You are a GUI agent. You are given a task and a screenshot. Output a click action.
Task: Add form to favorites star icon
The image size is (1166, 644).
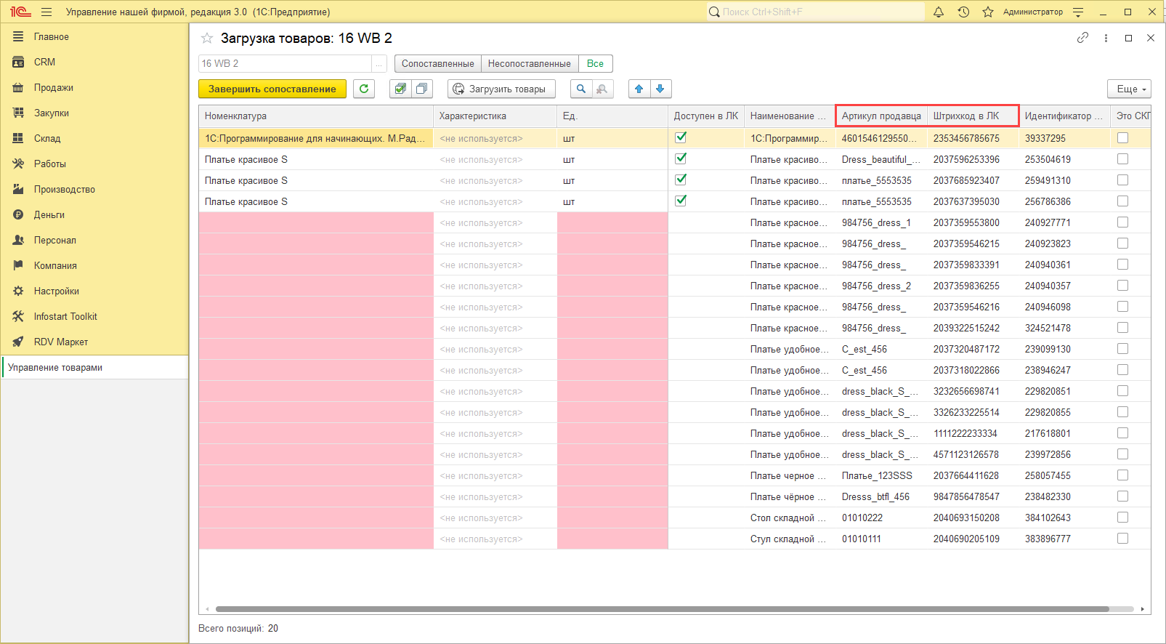[207, 38]
